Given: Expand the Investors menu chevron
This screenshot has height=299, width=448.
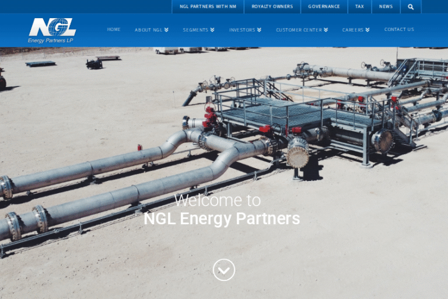Looking at the screenshot, I should coord(259,30).
